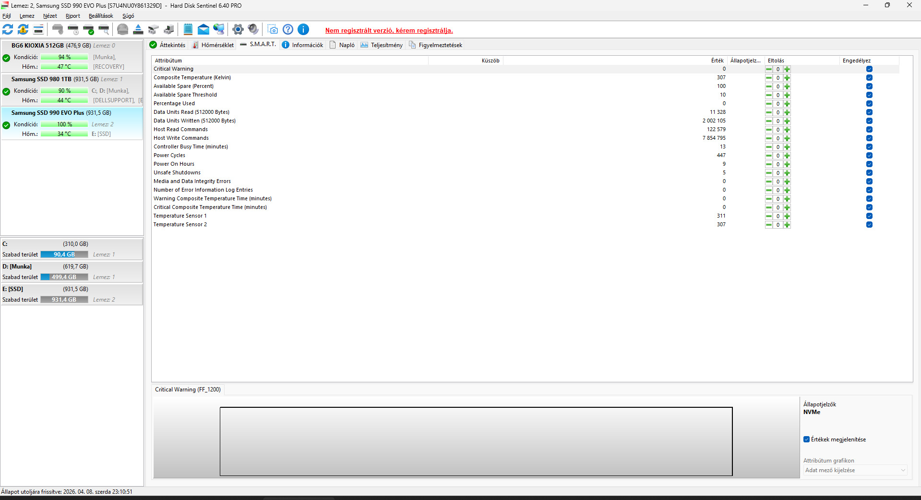Click plus button in Temperature Sensor 2 row
Image resolution: width=921 pixels, height=500 pixels.
pyautogui.click(x=787, y=225)
